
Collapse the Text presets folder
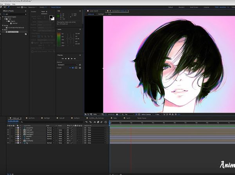[x=5, y=19]
